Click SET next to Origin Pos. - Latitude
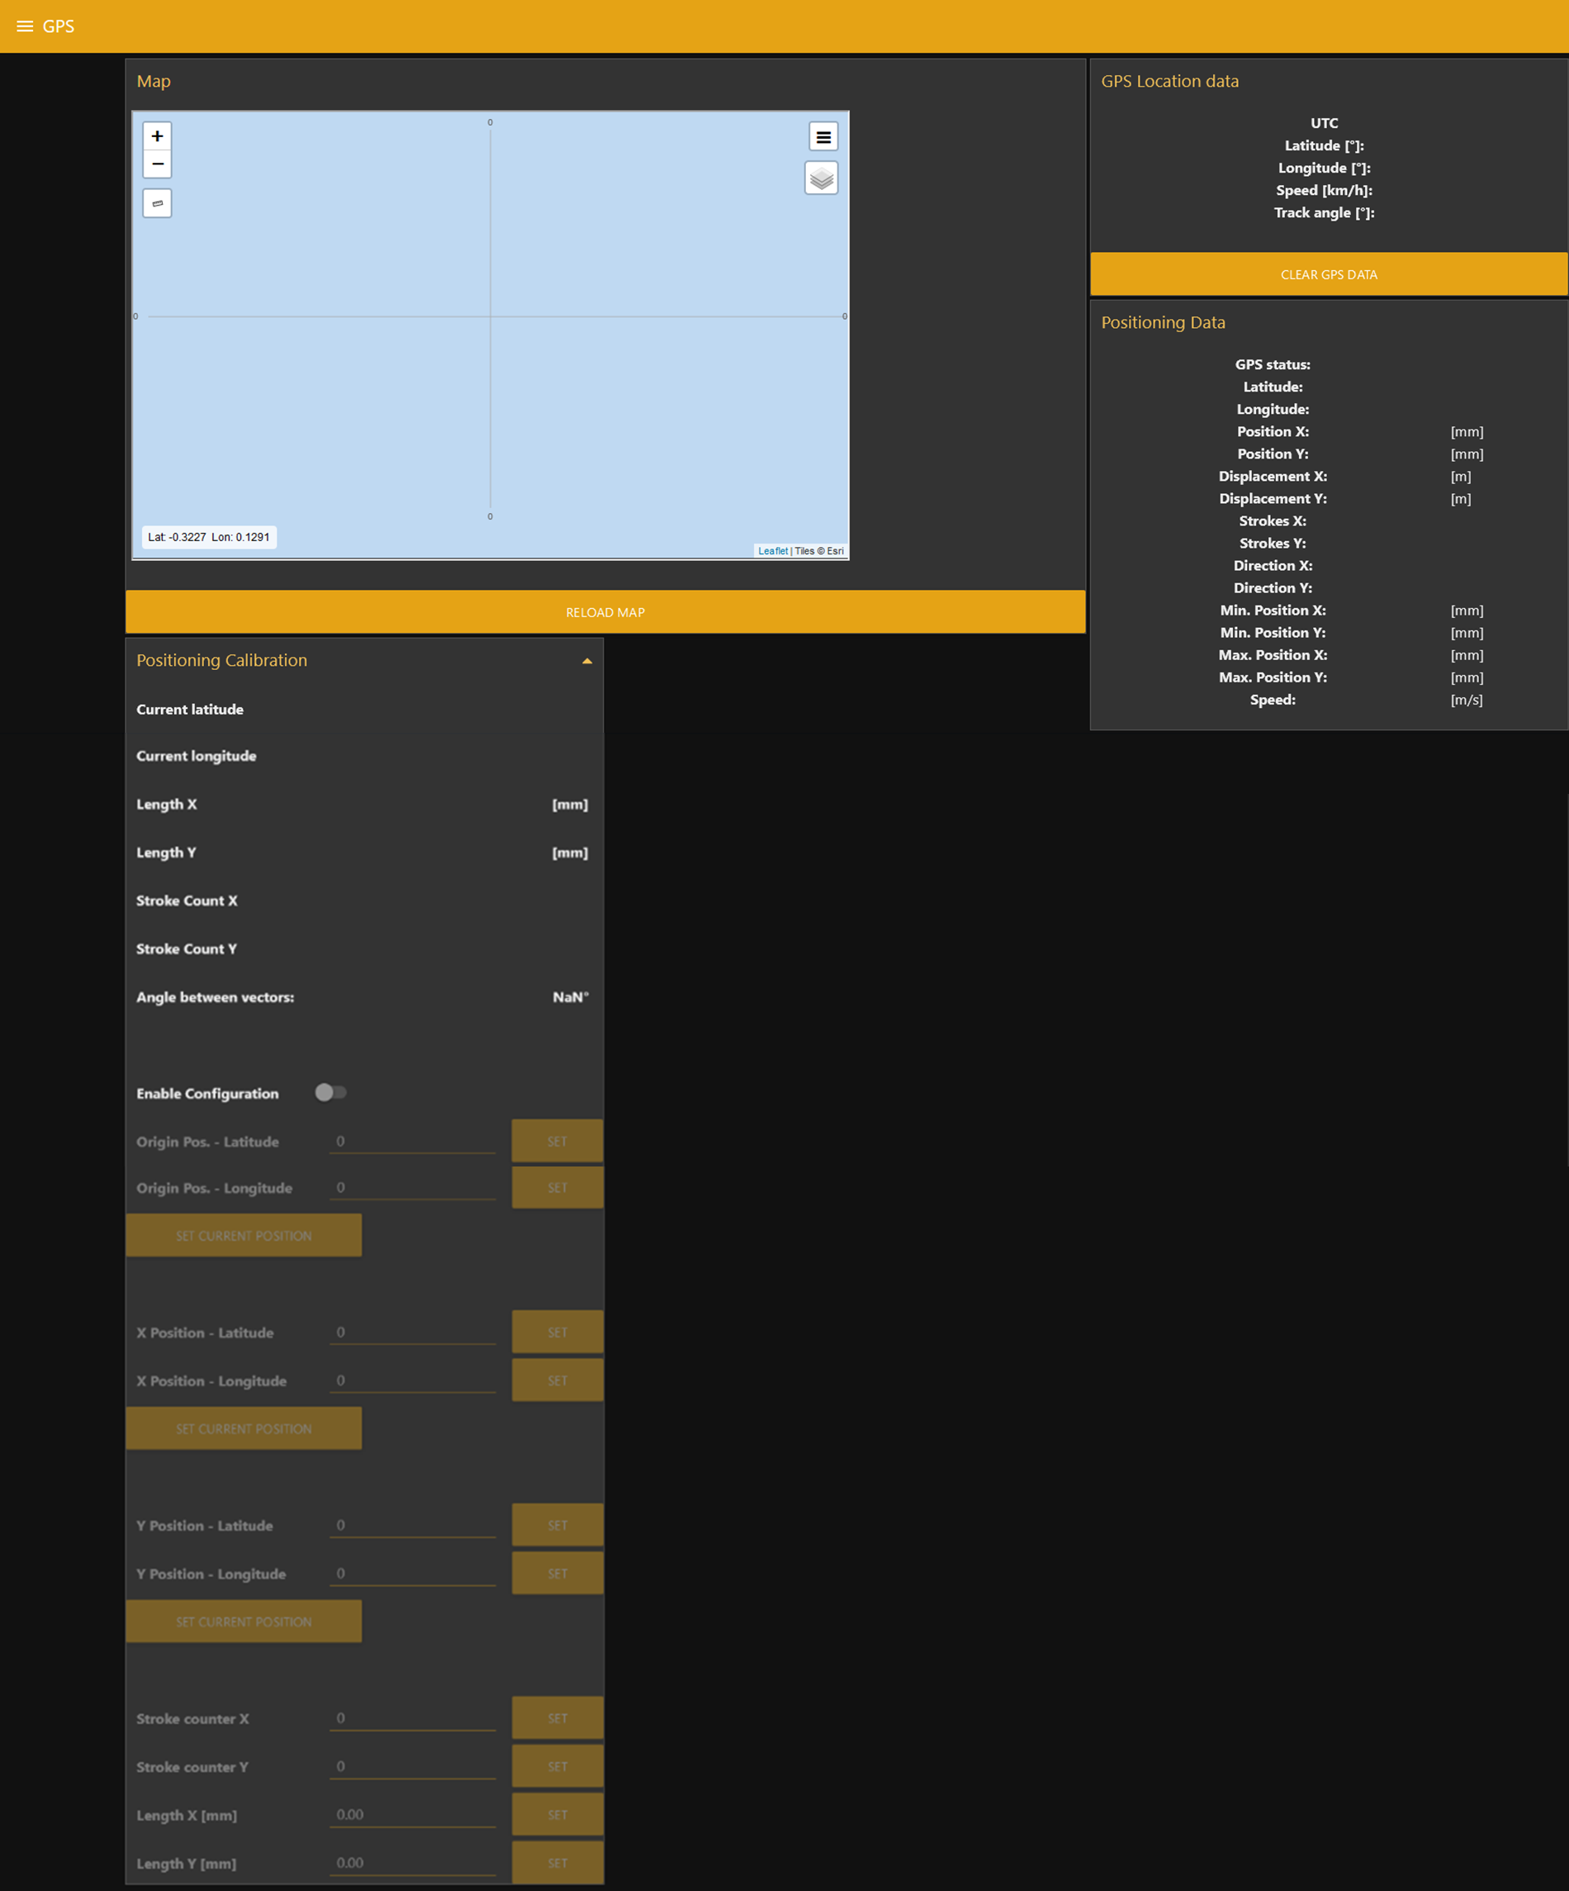This screenshot has height=1891, width=1569. pyautogui.click(x=557, y=1141)
